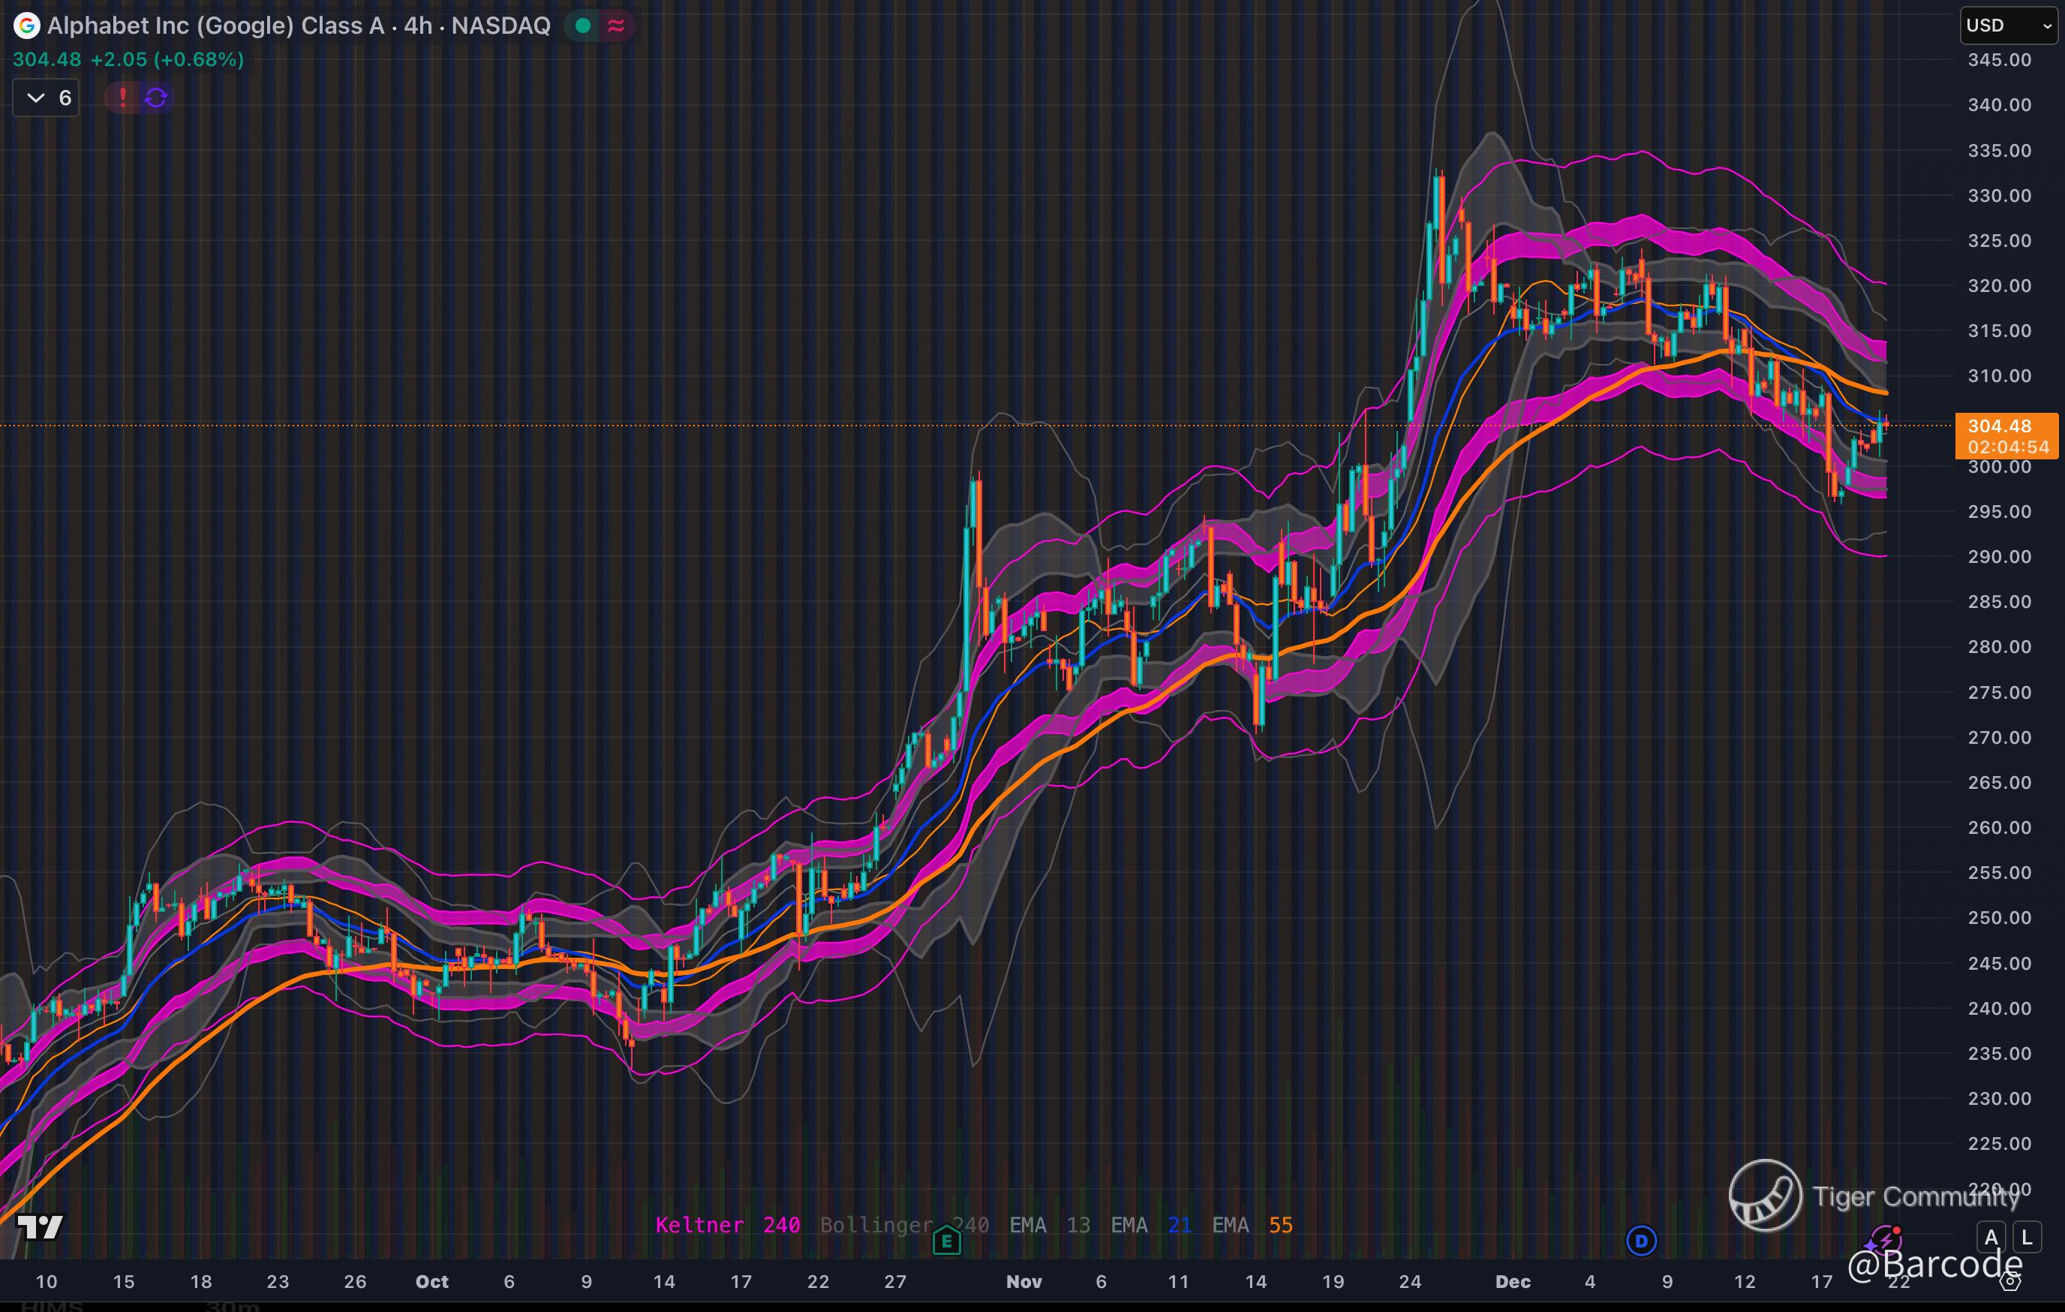Screen dimensions: 2065x1312
Task: Click the TradingView logo
Action: pos(41,1227)
